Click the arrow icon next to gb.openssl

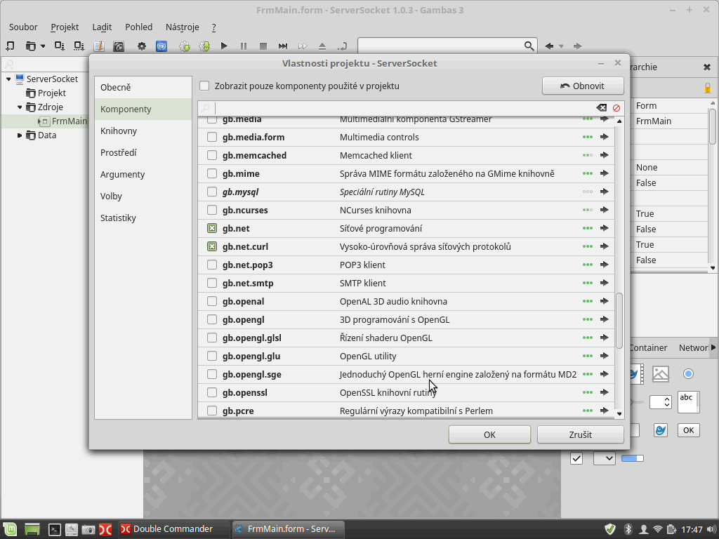[604, 392]
